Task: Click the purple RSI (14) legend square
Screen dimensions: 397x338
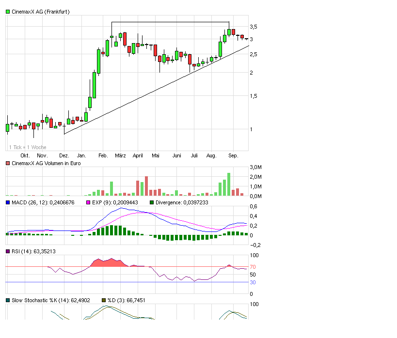Action: tap(8, 251)
